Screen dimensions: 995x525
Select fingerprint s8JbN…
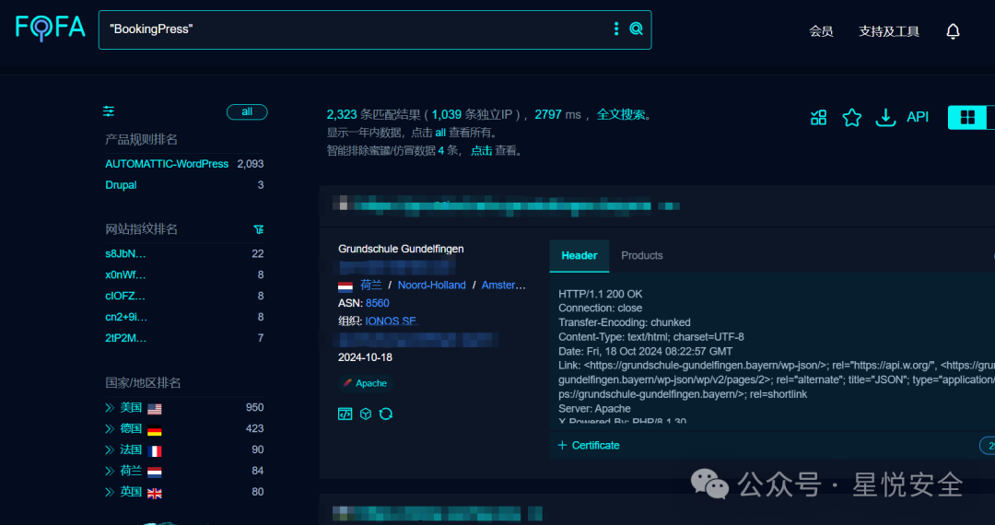[125, 253]
